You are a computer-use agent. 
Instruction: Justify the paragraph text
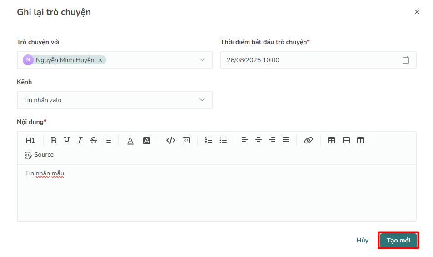(286, 141)
